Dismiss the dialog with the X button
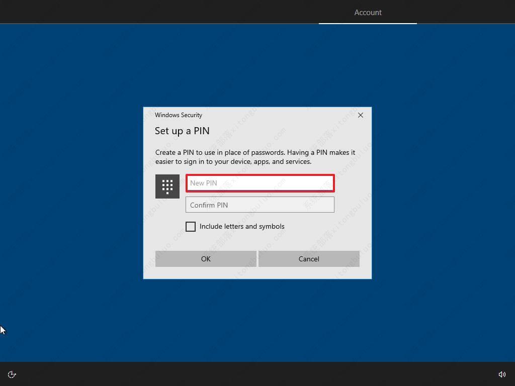Image resolution: width=515 pixels, height=386 pixels. point(361,115)
